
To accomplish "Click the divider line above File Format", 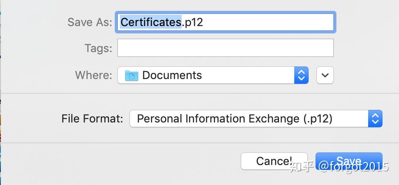I will (x=200, y=93).
